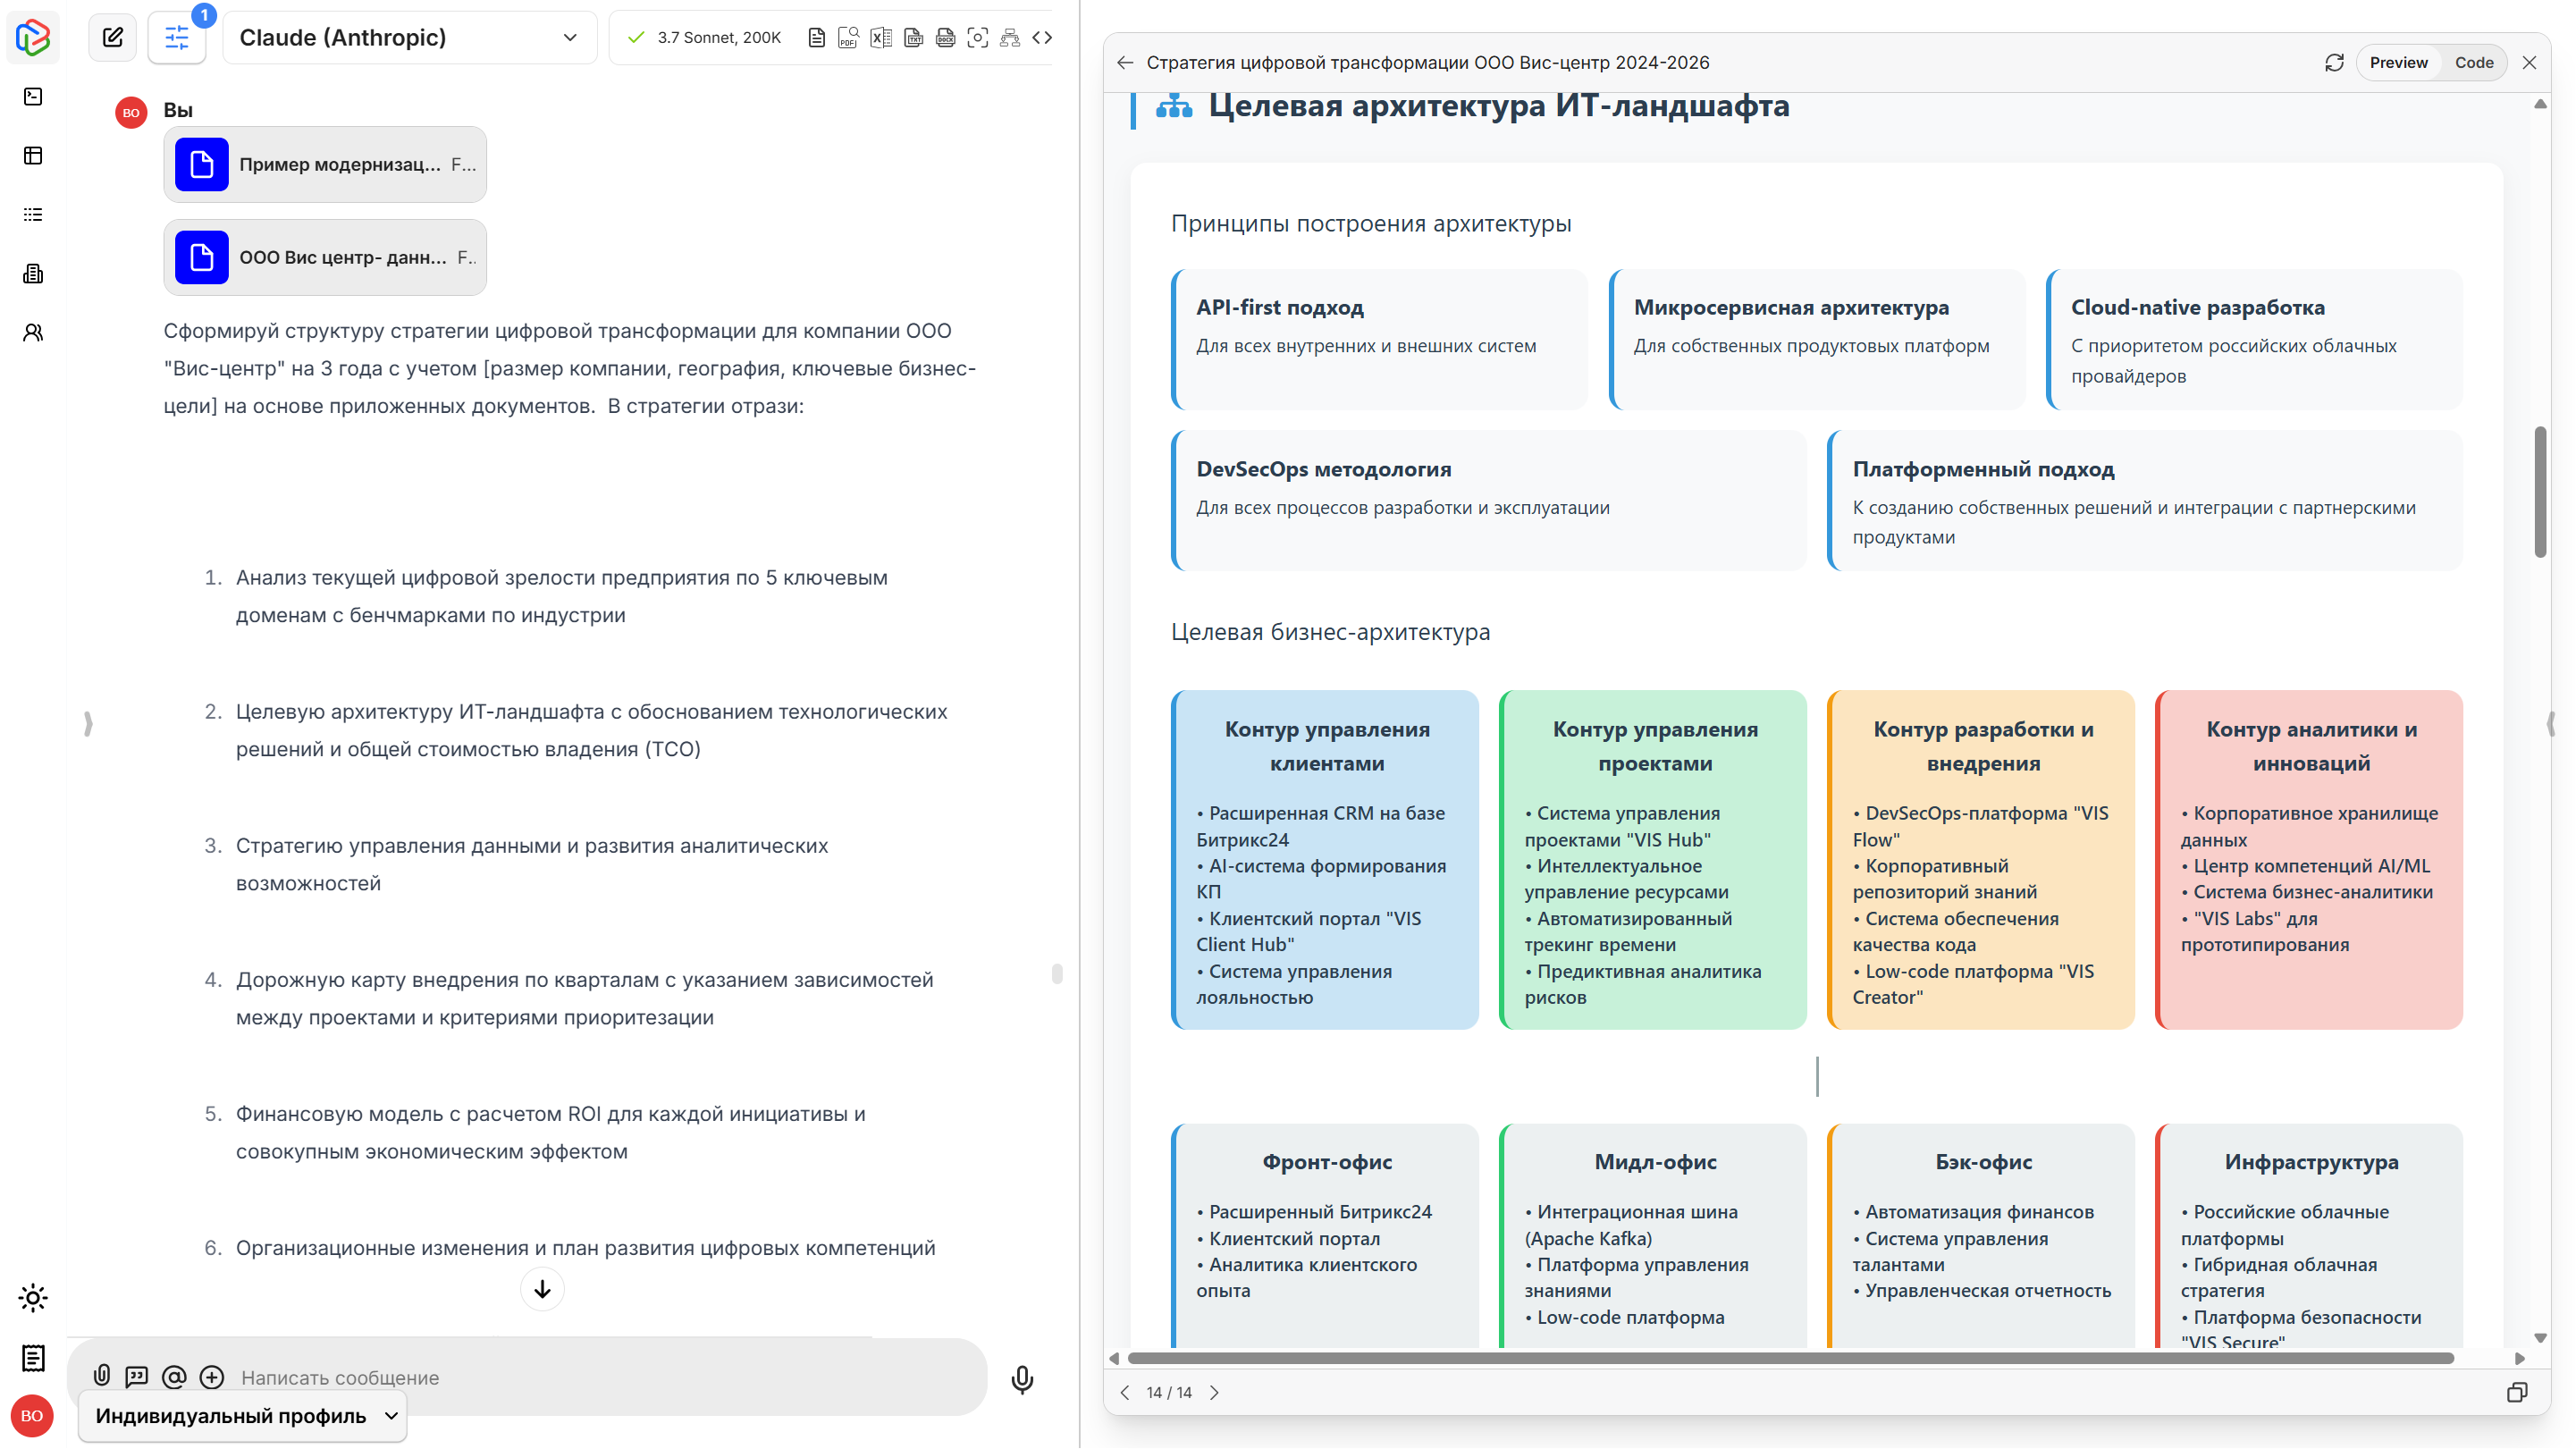Image resolution: width=2576 pixels, height=1449 pixels.
Task: Start voice input with the microphone icon
Action: pos(1022,1379)
